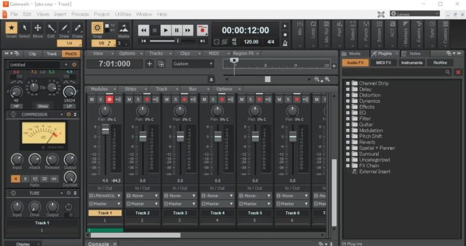Activate the Edit tool
The width and height of the screenshot is (466, 246).
(x=51, y=28)
